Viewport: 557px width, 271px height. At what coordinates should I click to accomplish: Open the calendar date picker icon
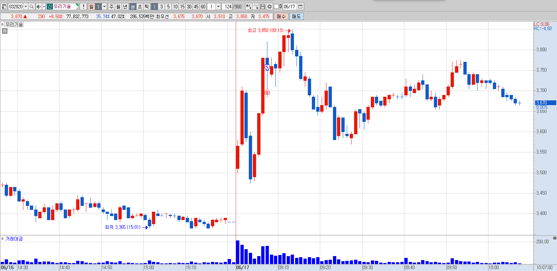pos(300,7)
